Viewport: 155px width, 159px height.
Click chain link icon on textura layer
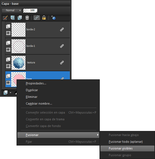click(62, 63)
